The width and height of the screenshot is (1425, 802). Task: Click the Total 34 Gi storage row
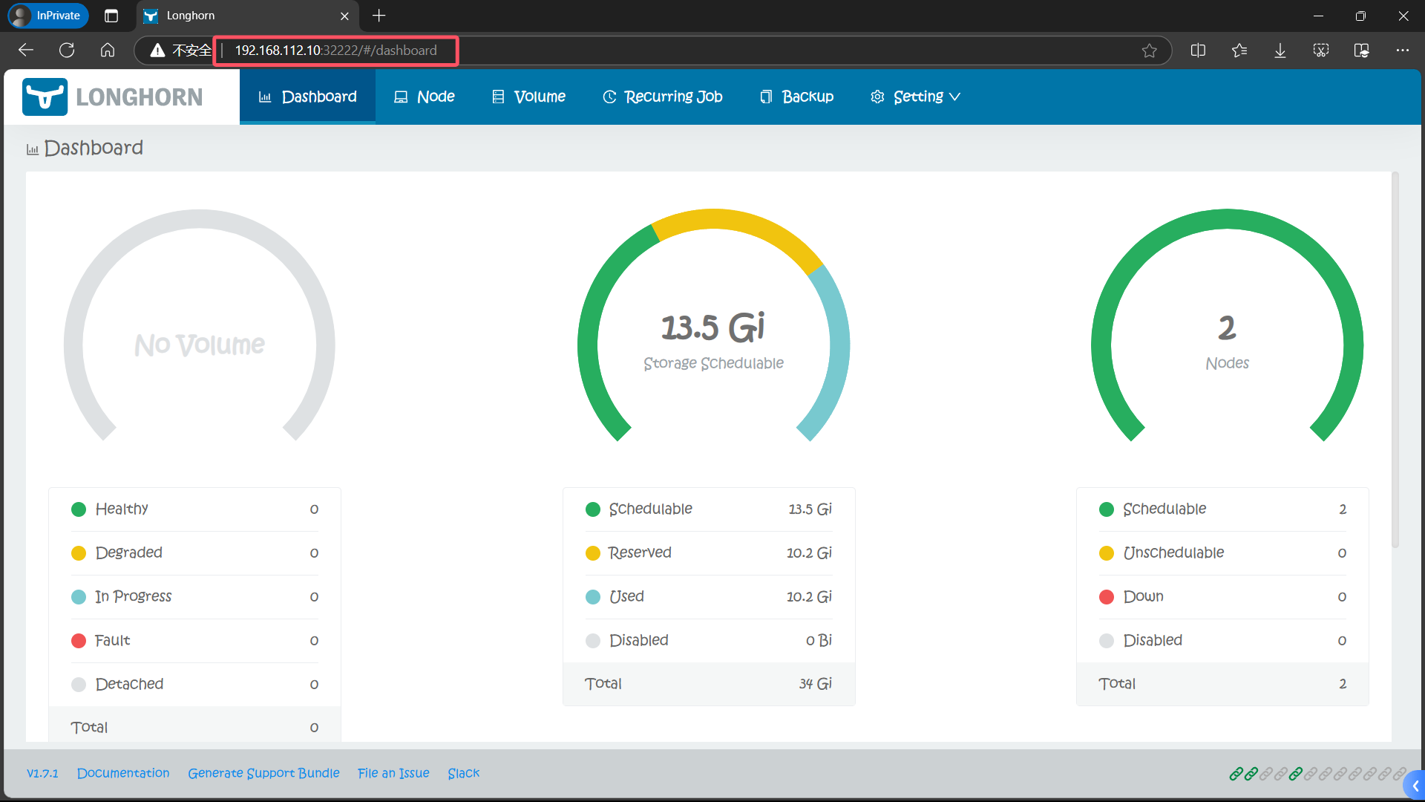point(709,684)
